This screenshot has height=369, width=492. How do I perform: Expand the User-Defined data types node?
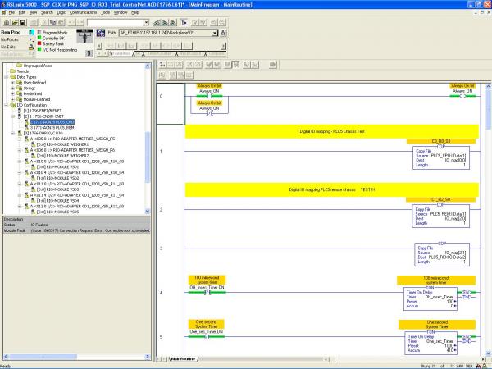coord(13,83)
